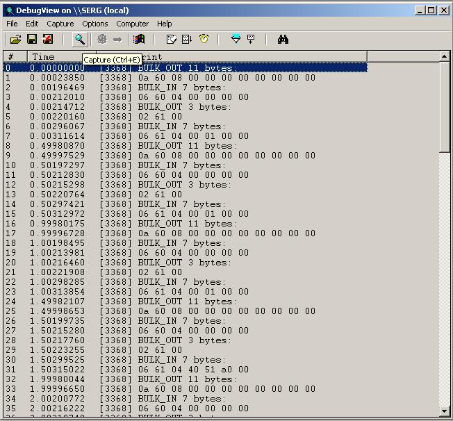Switch time format with the clock icon
This screenshot has height=421, width=453.
(204, 40)
